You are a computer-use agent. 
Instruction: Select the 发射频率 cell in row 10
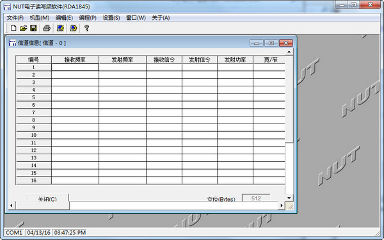coord(122,135)
